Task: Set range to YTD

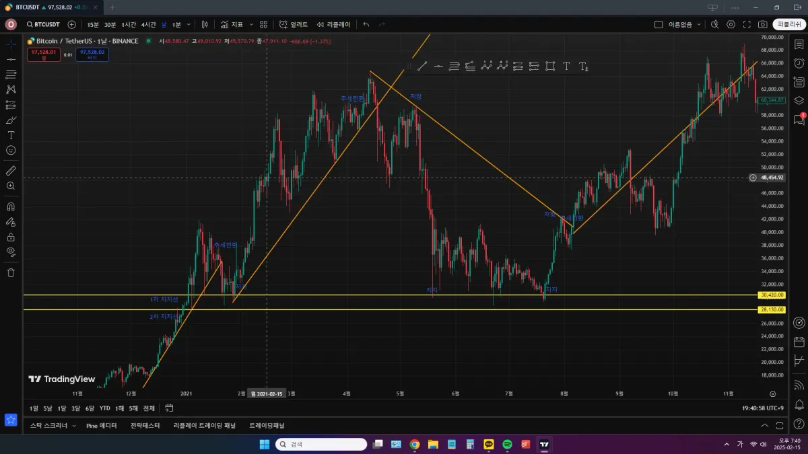Action: 105,408
